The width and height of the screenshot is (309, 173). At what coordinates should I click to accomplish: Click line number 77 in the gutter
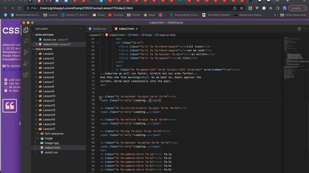[x=93, y=100]
